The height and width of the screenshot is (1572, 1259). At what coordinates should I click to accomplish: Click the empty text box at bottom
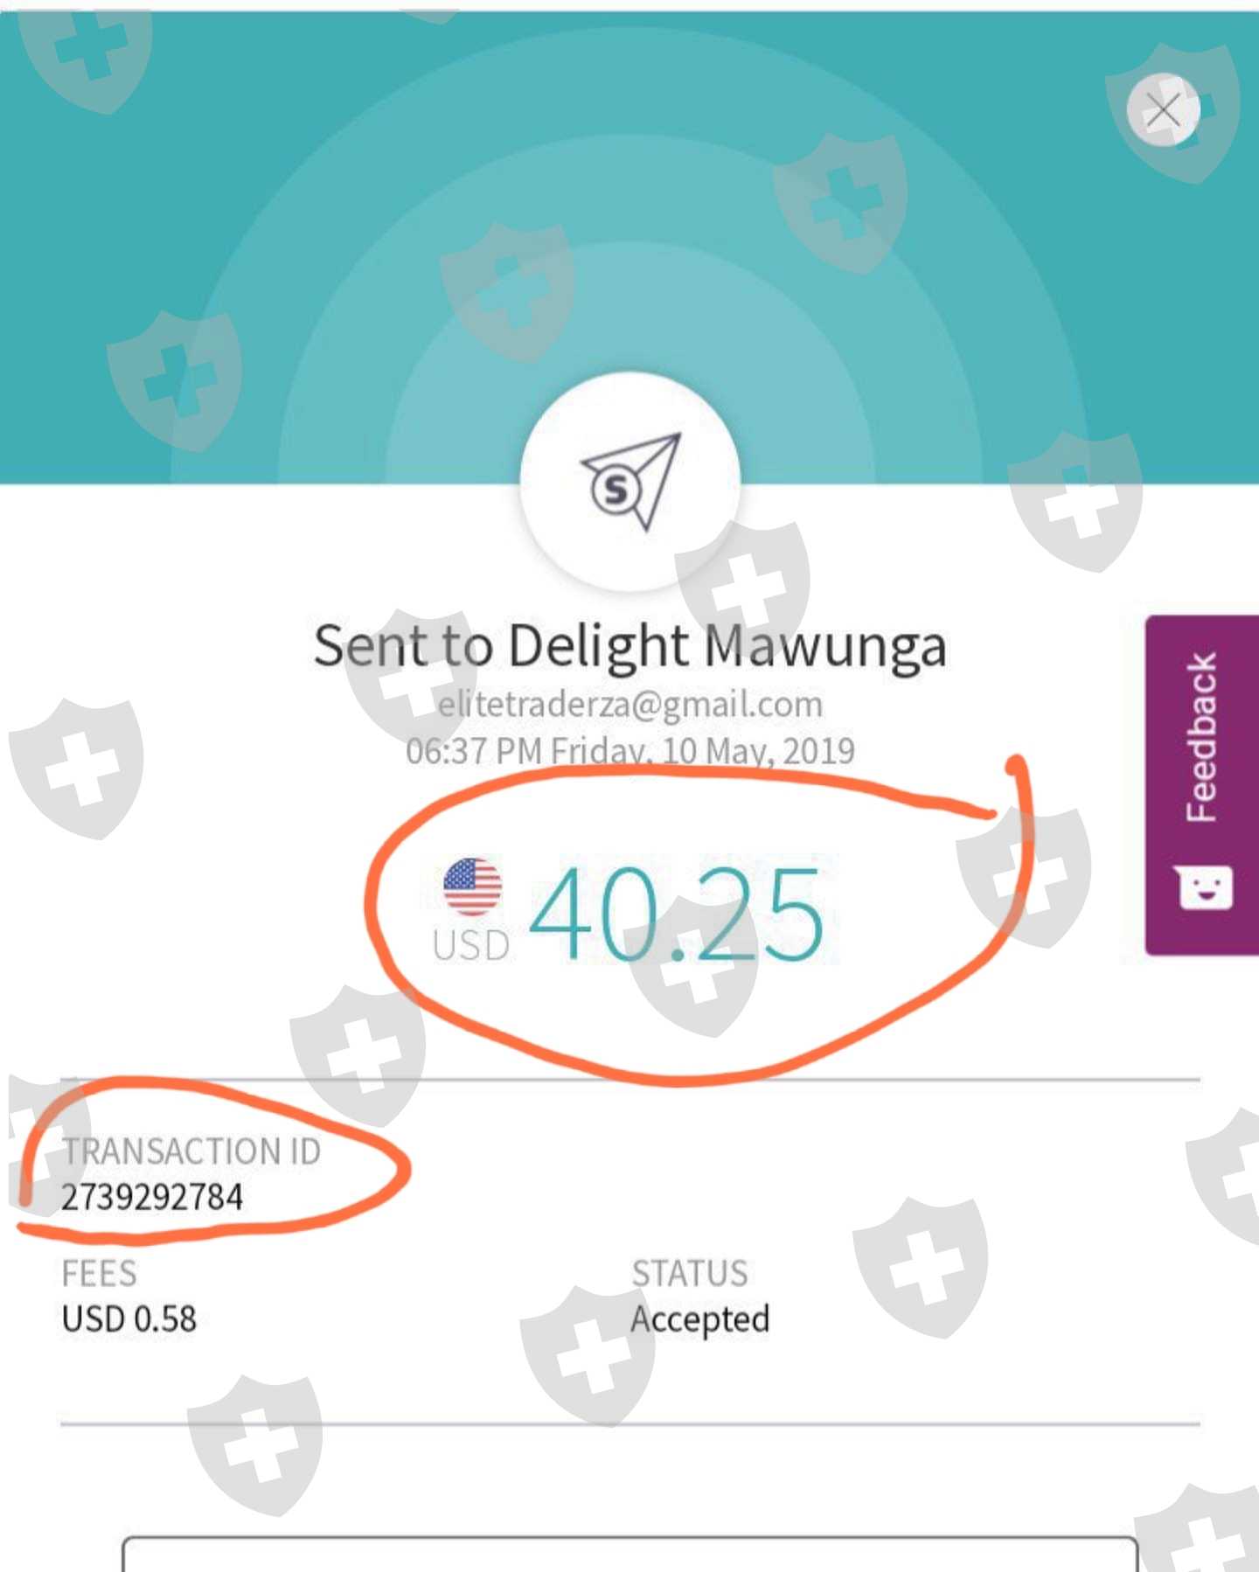coord(630,1555)
